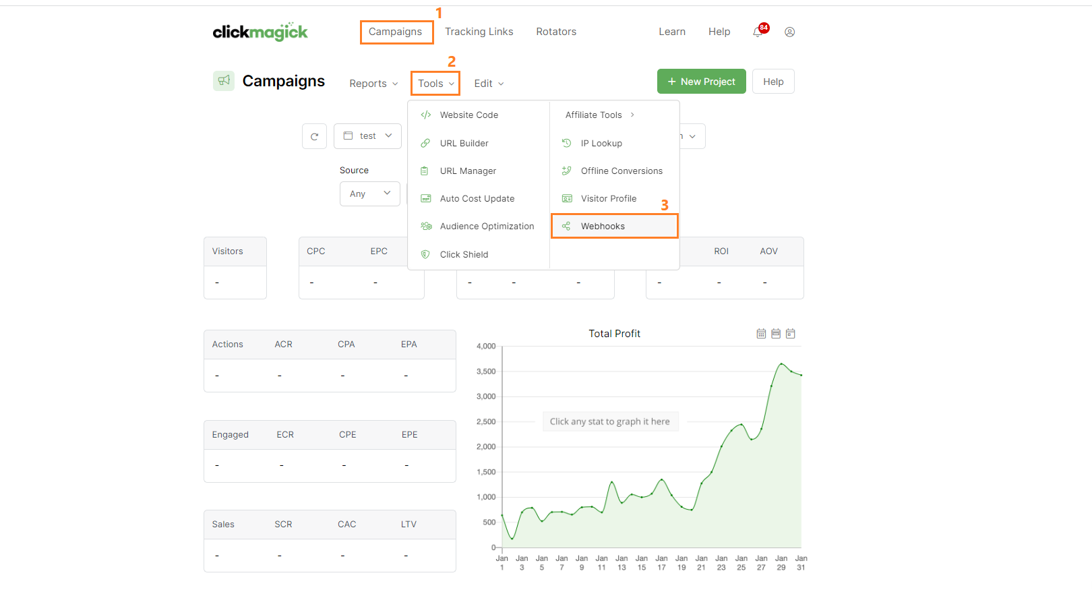Open the Source 'Any' dropdown
1092x592 pixels.
coord(369,194)
